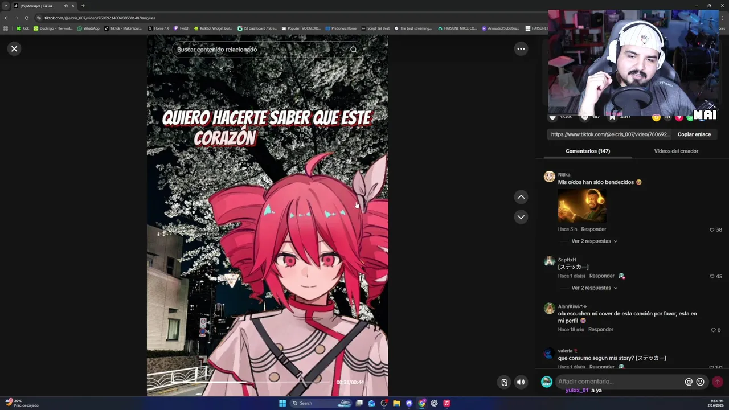Open the 'PreSonus: Home' bookmark
Viewport: 729px width, 410px height.
pyautogui.click(x=341, y=28)
